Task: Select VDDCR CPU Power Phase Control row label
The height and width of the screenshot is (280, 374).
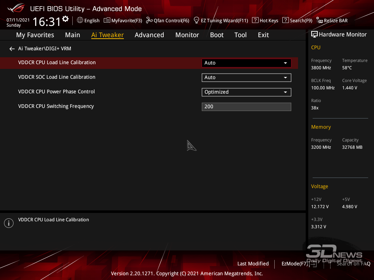Action: click(x=56, y=92)
